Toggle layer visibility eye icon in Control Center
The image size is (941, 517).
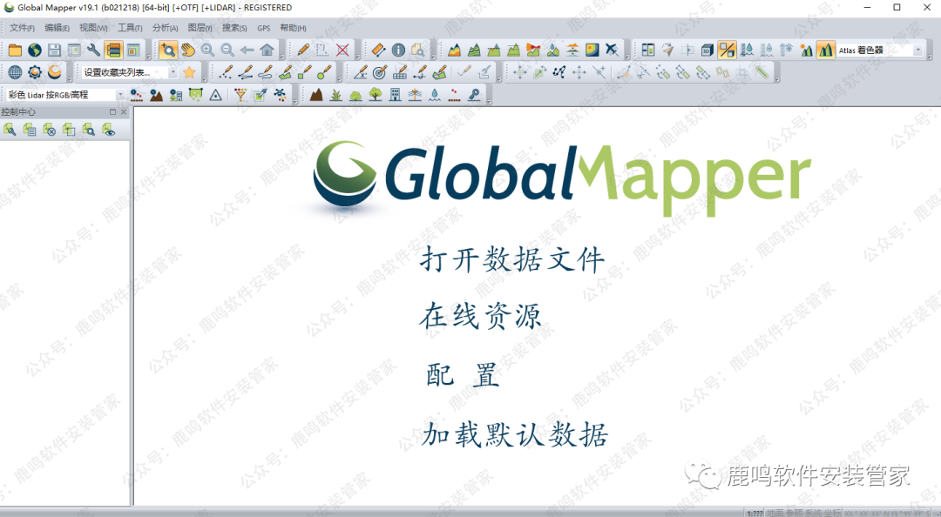108,130
